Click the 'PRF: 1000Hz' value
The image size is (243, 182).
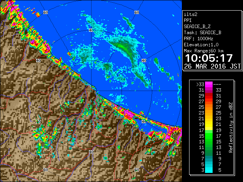pyautogui.click(x=199, y=39)
